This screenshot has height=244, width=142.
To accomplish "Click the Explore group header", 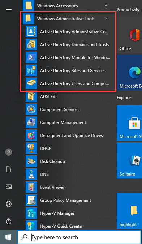I will click(124, 98).
